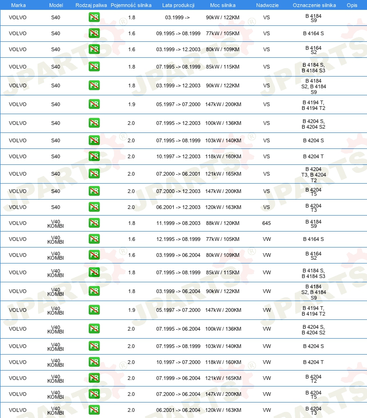Select the '06.2001 -> 06.2004' cell
The width and height of the screenshot is (367, 418).
click(x=178, y=410)
